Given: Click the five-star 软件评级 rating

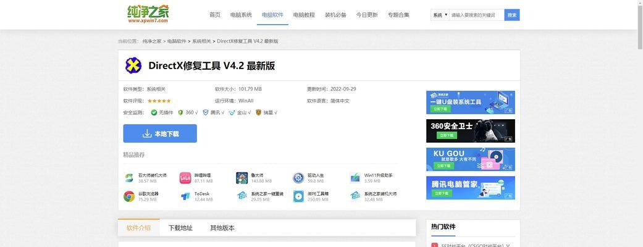Looking at the screenshot, I should click(159, 101).
